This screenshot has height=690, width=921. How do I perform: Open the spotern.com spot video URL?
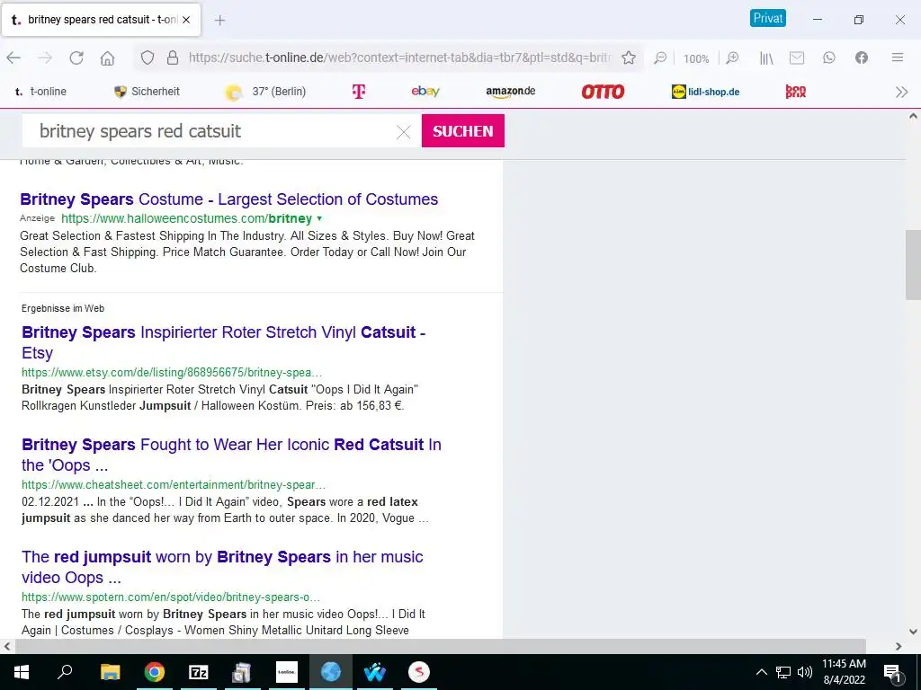(171, 597)
